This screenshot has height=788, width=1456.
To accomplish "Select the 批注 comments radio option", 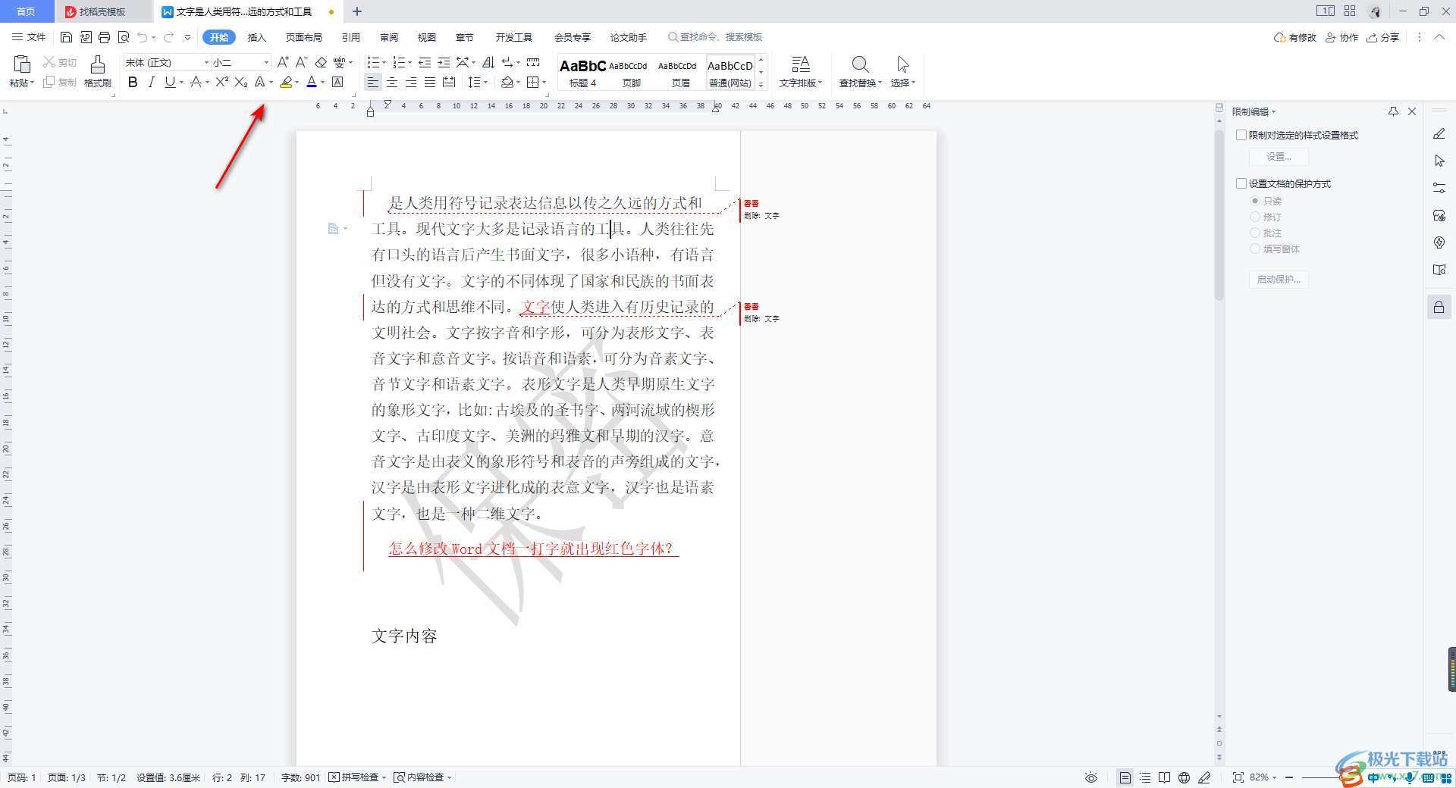I will [x=1255, y=233].
